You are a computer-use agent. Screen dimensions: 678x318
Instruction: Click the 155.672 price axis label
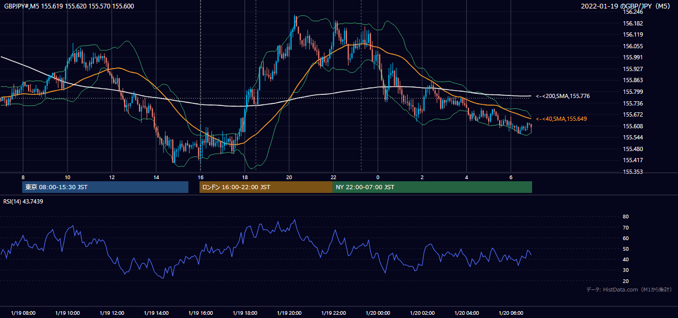click(x=633, y=114)
